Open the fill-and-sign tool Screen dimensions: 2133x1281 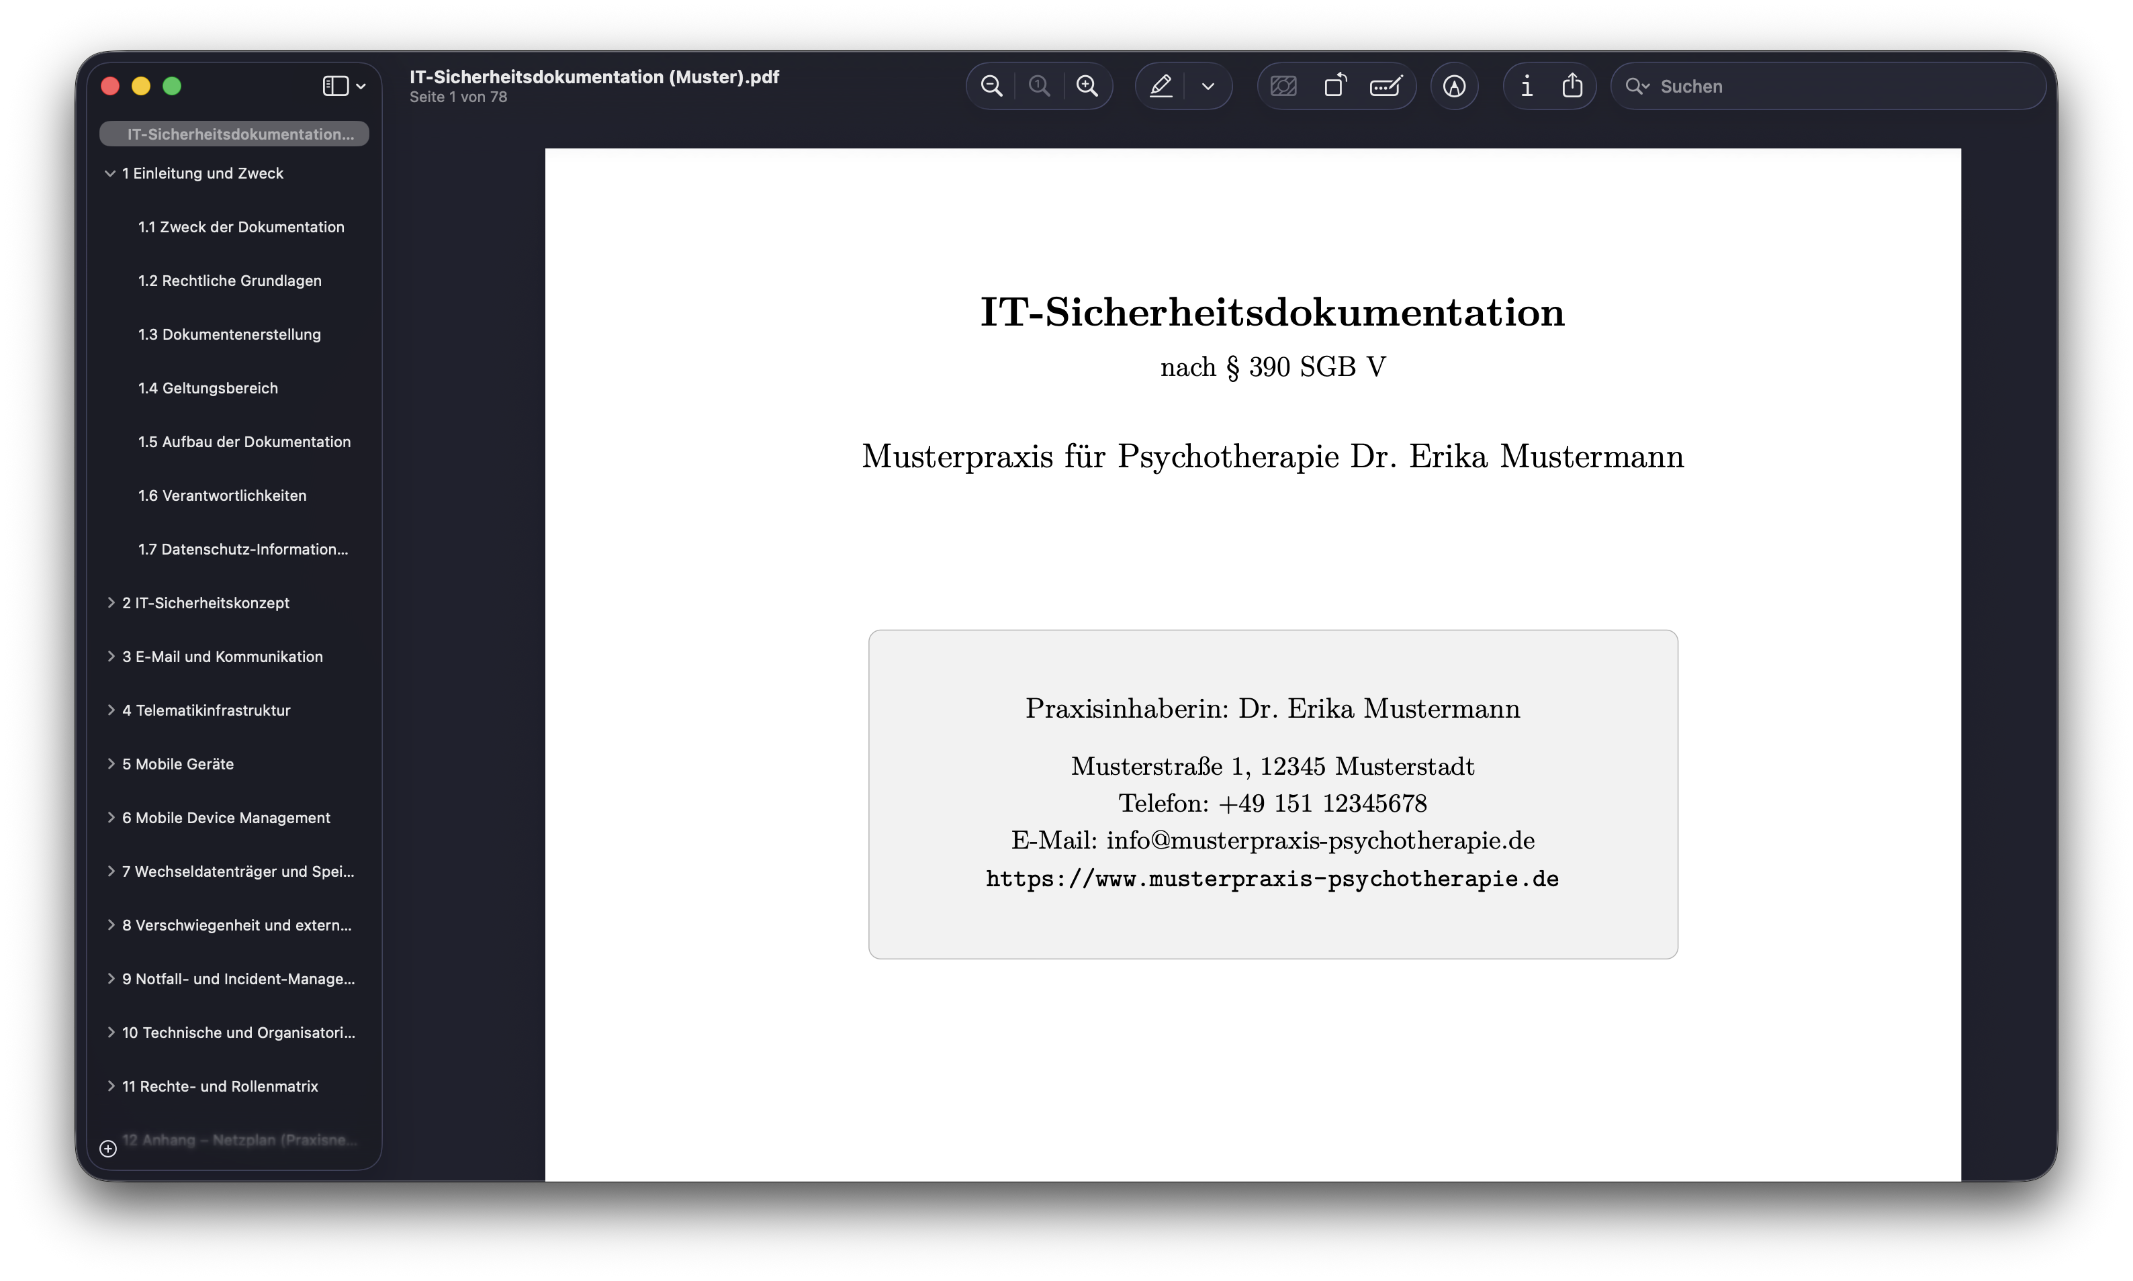1386,85
